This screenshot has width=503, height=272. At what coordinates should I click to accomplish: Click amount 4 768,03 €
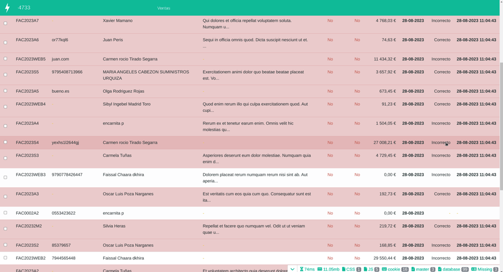(386, 21)
